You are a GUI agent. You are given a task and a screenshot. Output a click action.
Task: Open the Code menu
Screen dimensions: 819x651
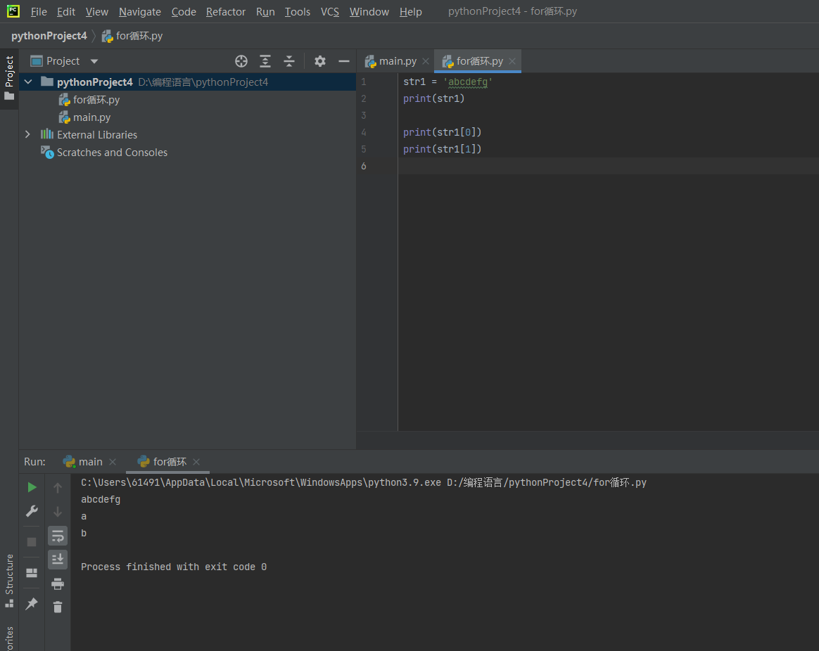coord(184,11)
